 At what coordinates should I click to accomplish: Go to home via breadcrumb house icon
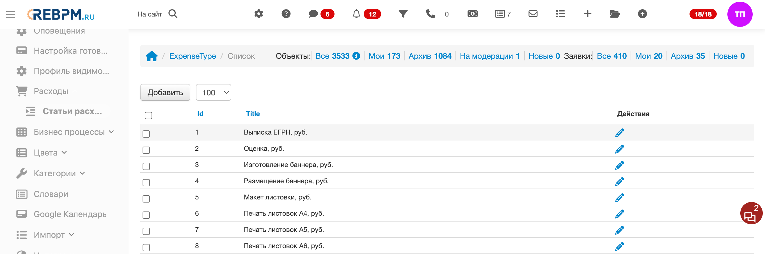(152, 56)
